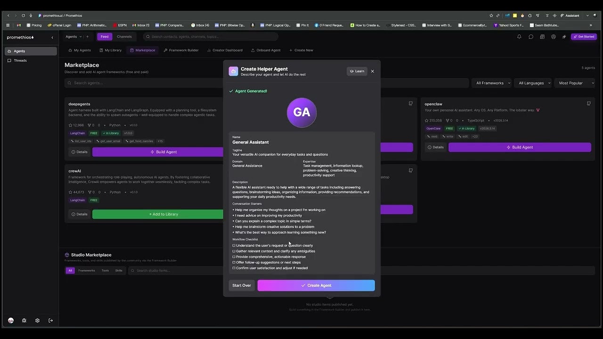Open the Onboard Agent tab

point(266,50)
